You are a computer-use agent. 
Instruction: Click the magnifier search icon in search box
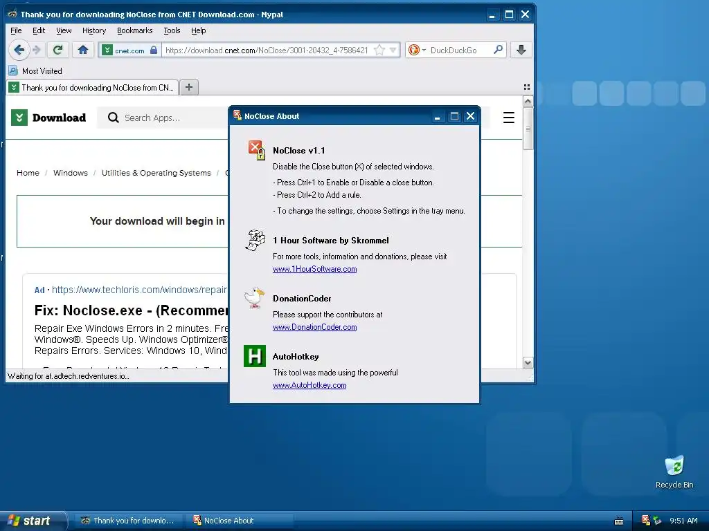coord(498,50)
